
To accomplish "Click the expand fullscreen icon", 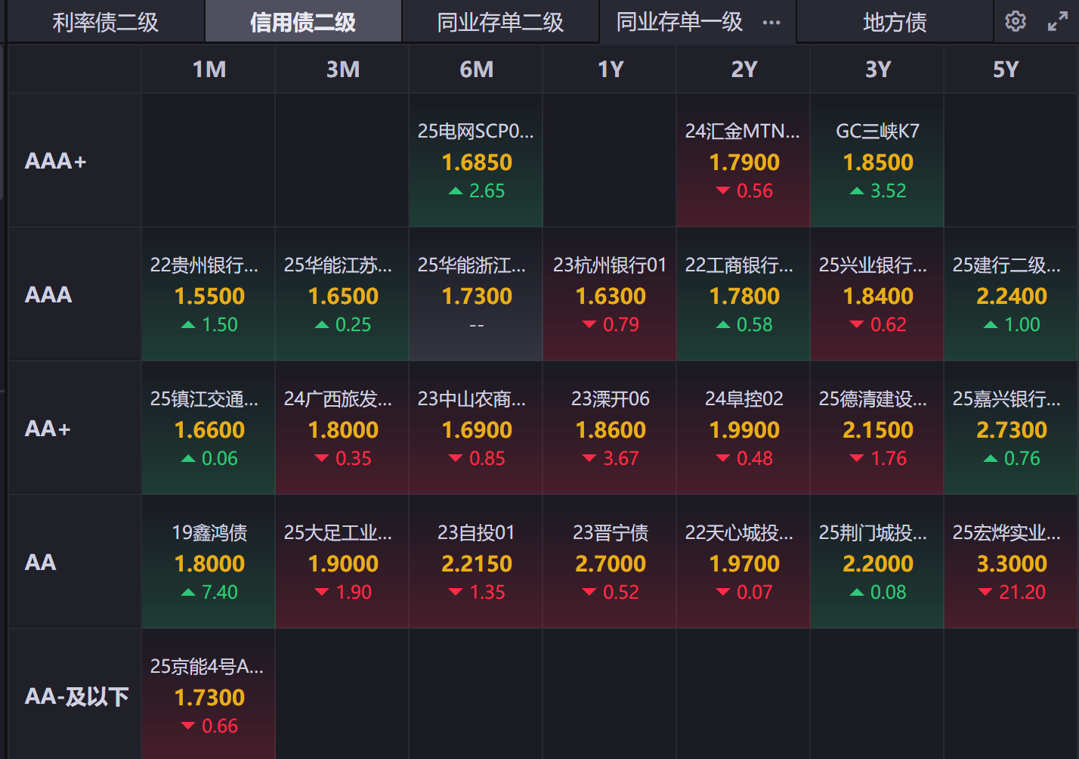I will tap(1057, 22).
